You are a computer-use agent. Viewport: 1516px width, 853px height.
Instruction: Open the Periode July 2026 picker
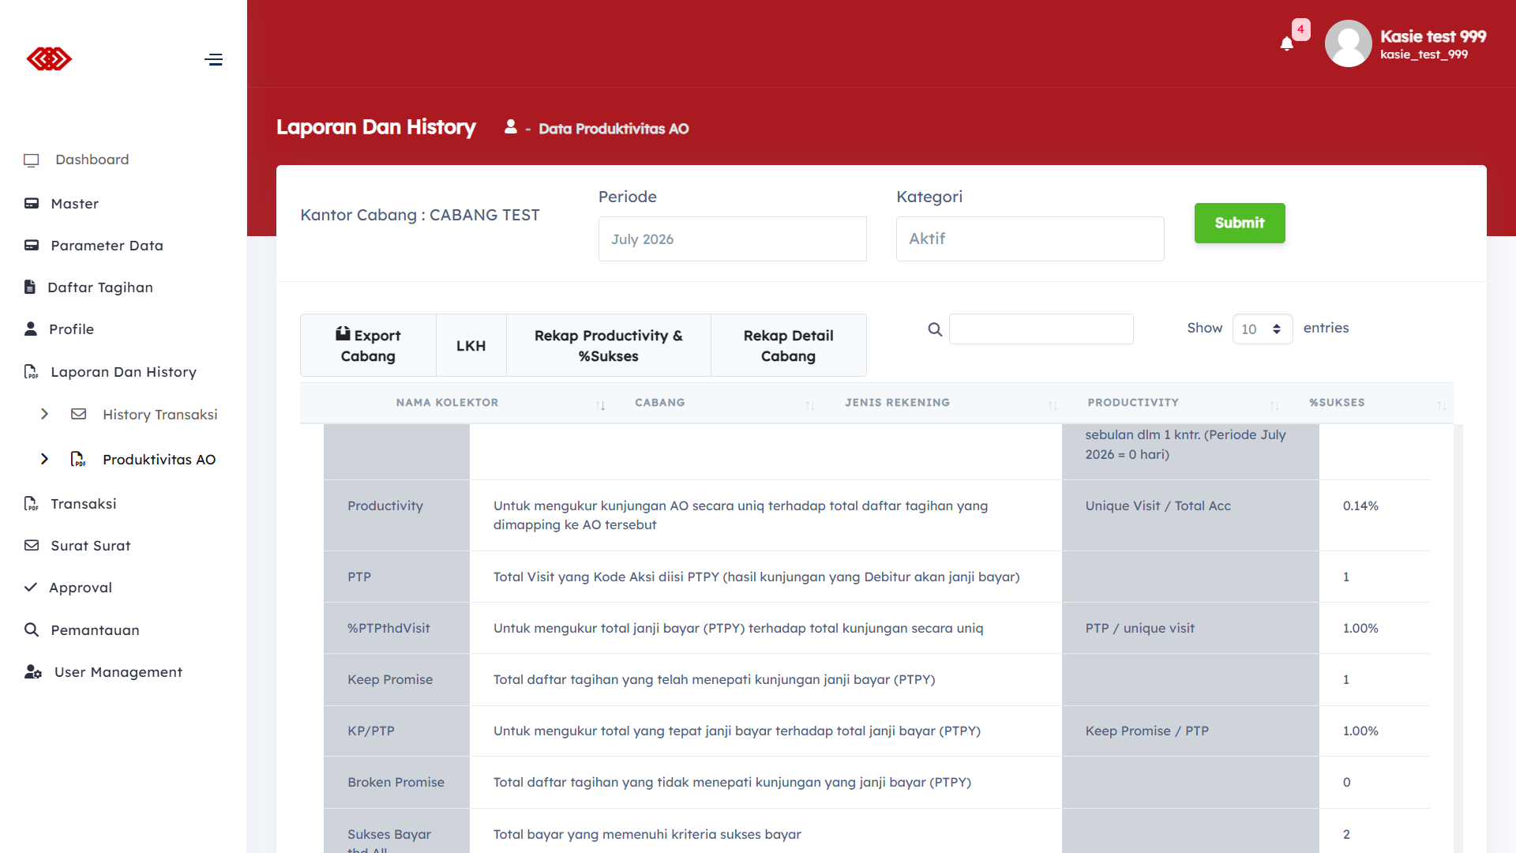[x=732, y=239]
